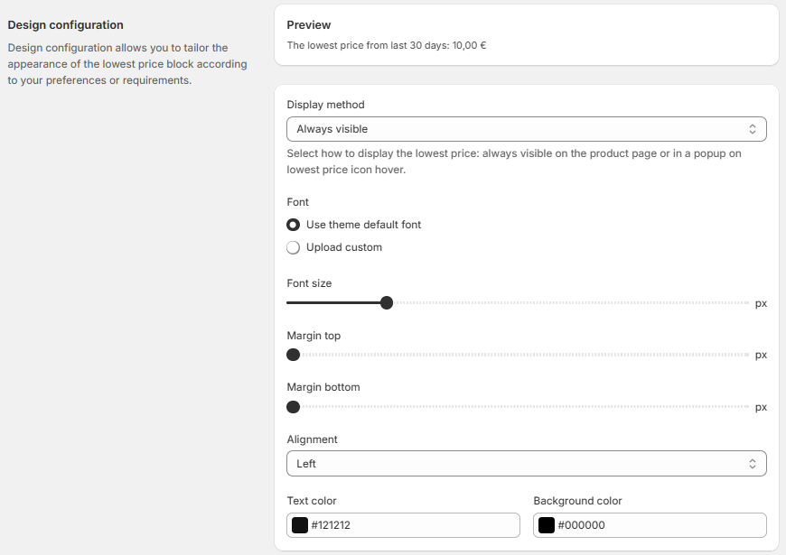Click the Background color label
The height and width of the screenshot is (555, 786).
tap(577, 501)
